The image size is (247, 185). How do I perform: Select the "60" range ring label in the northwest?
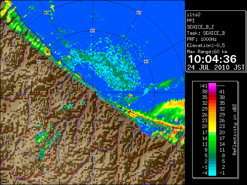(x=46, y=12)
